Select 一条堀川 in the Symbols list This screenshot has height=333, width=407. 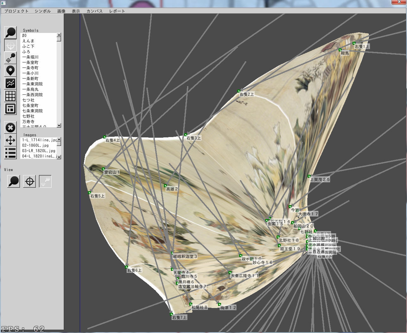pos(30,57)
